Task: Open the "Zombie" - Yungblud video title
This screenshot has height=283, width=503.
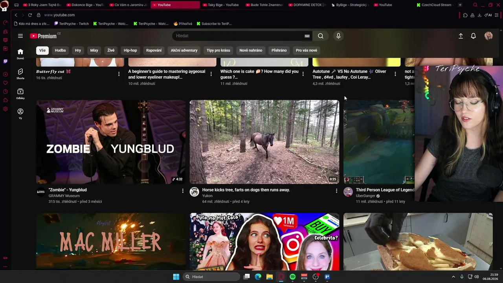Action: point(68,190)
